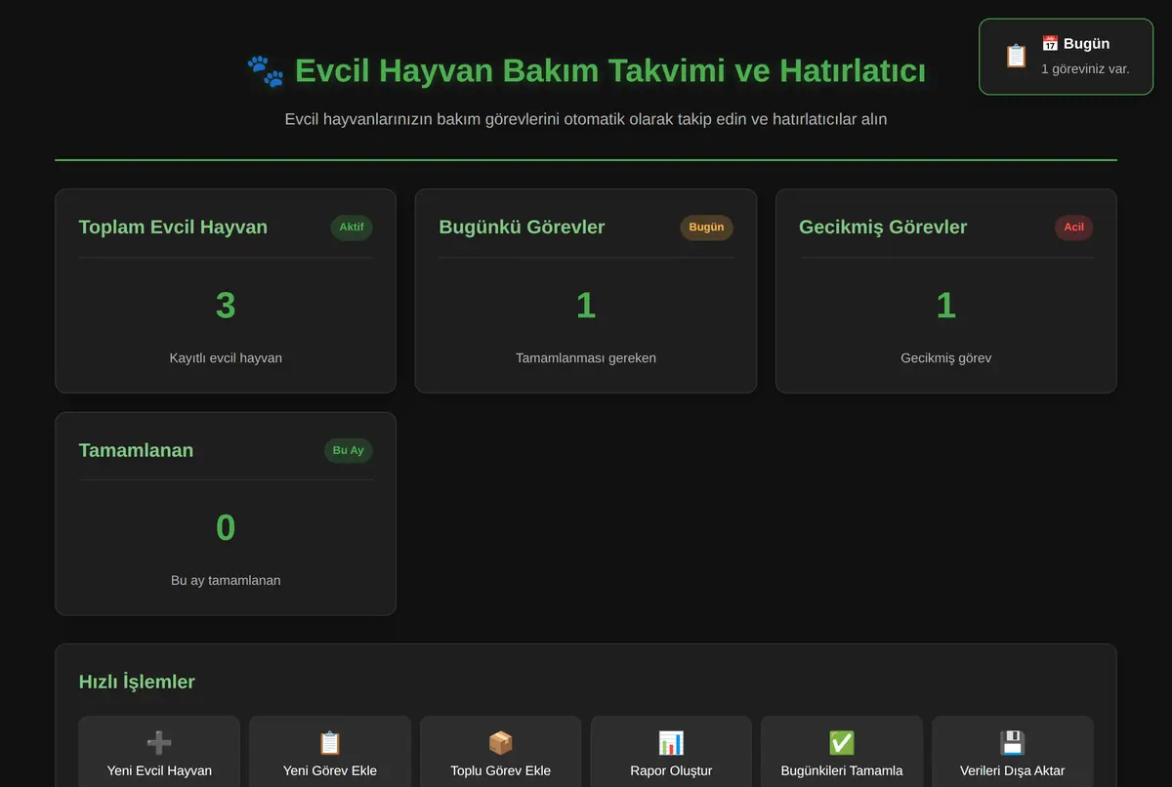Click the number 1 in Gecikmiş Görevler card
This screenshot has width=1172, height=787.
click(946, 306)
